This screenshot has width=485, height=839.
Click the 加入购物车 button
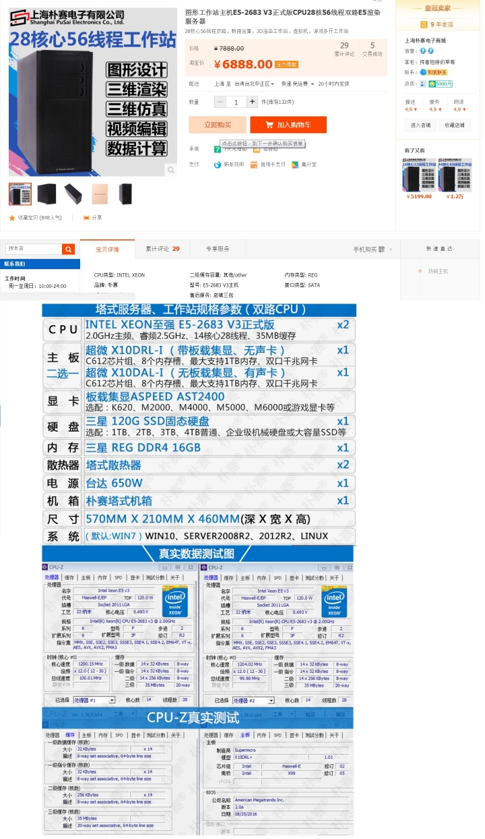pyautogui.click(x=288, y=125)
